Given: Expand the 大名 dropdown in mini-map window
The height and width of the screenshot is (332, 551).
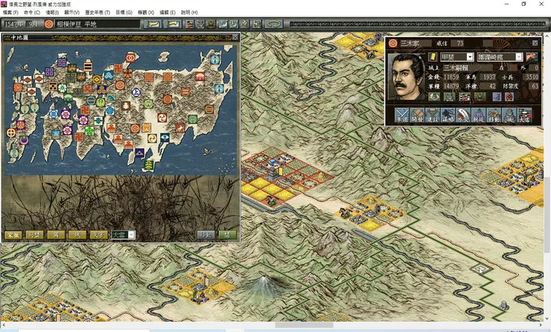Looking at the screenshot, I should click(131, 234).
